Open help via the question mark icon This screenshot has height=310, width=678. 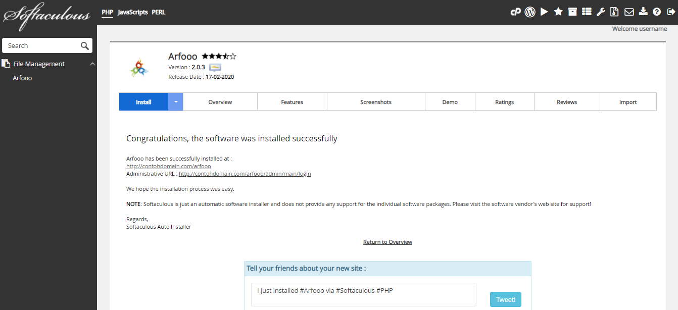[x=657, y=12]
